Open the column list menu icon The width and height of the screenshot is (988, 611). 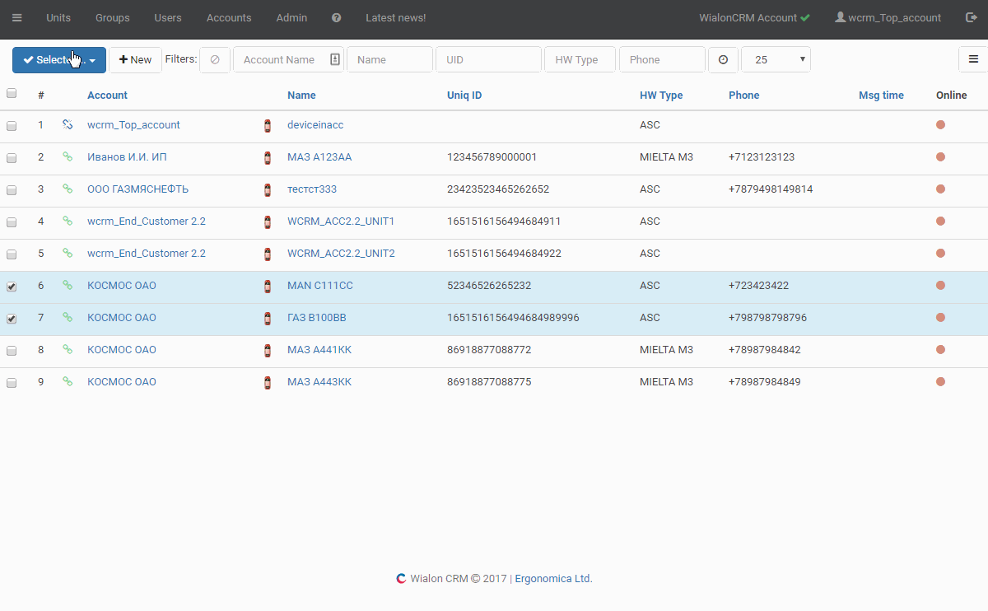tap(973, 59)
